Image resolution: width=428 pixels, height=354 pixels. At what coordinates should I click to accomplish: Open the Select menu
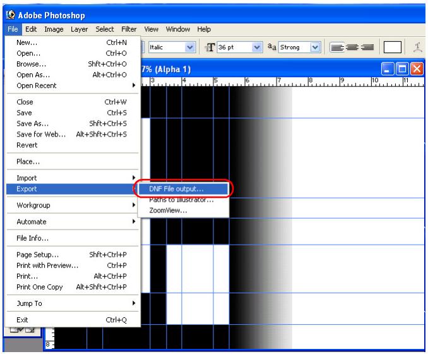click(105, 29)
